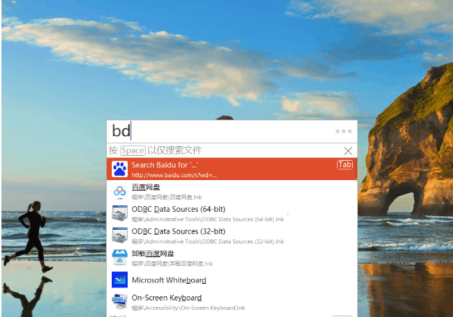This screenshot has width=453, height=317.
Task: Click the ODBC 32-bit toolbox icon
Action: tap(120, 236)
